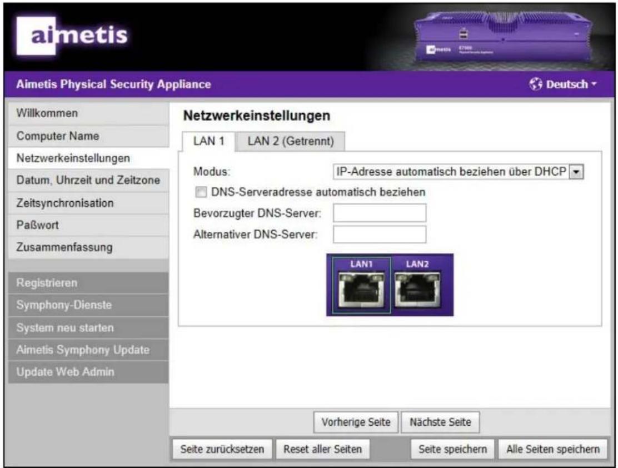618x468 pixels.
Task: Enable DNS-Serveradresse automatisch beziehen checkbox
Action: (x=201, y=192)
